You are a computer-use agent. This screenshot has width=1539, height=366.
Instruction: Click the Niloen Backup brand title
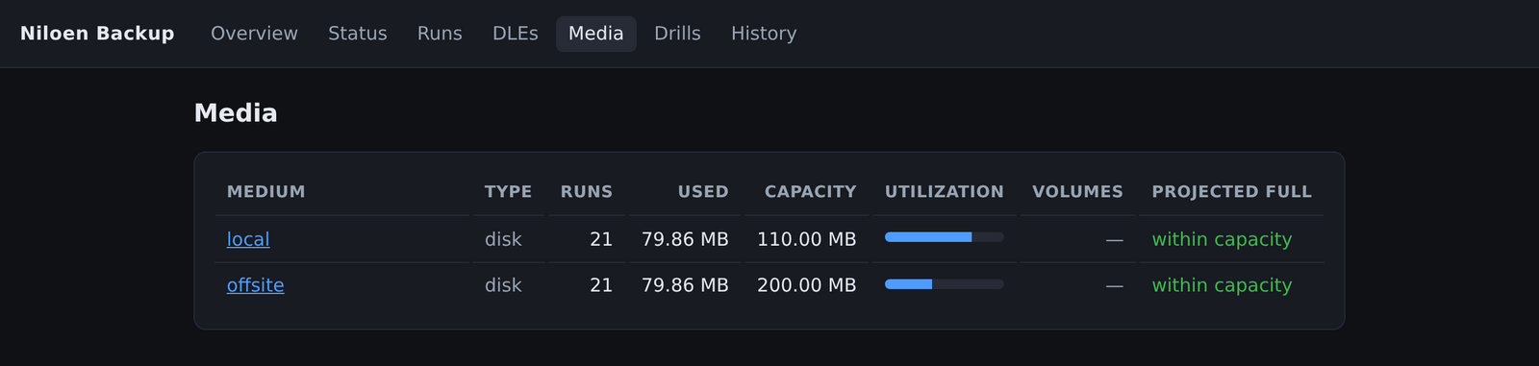[97, 34]
